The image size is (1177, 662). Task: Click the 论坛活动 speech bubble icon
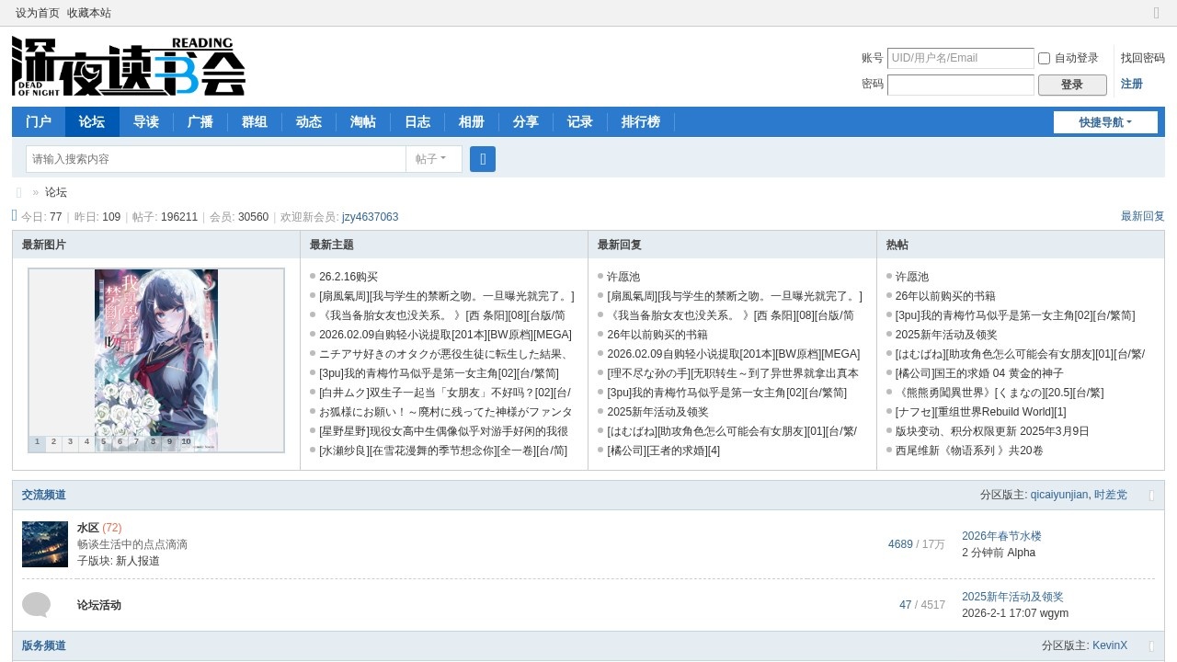point(36,605)
